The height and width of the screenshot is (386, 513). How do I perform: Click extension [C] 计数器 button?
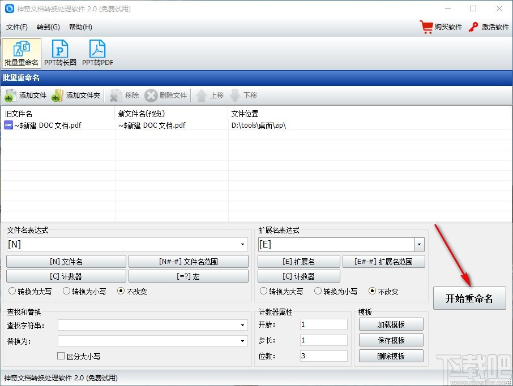coord(299,276)
